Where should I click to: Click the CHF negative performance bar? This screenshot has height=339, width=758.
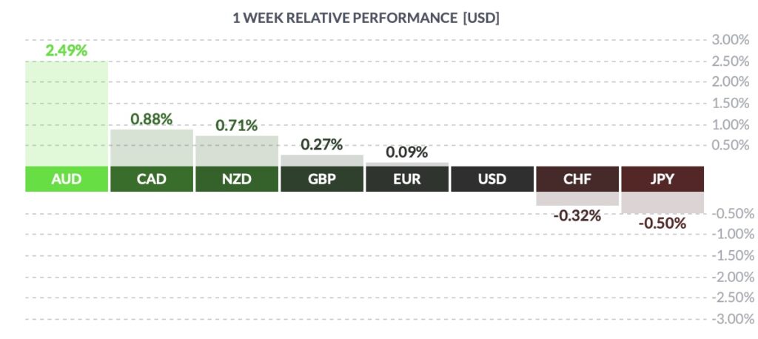coord(577,199)
